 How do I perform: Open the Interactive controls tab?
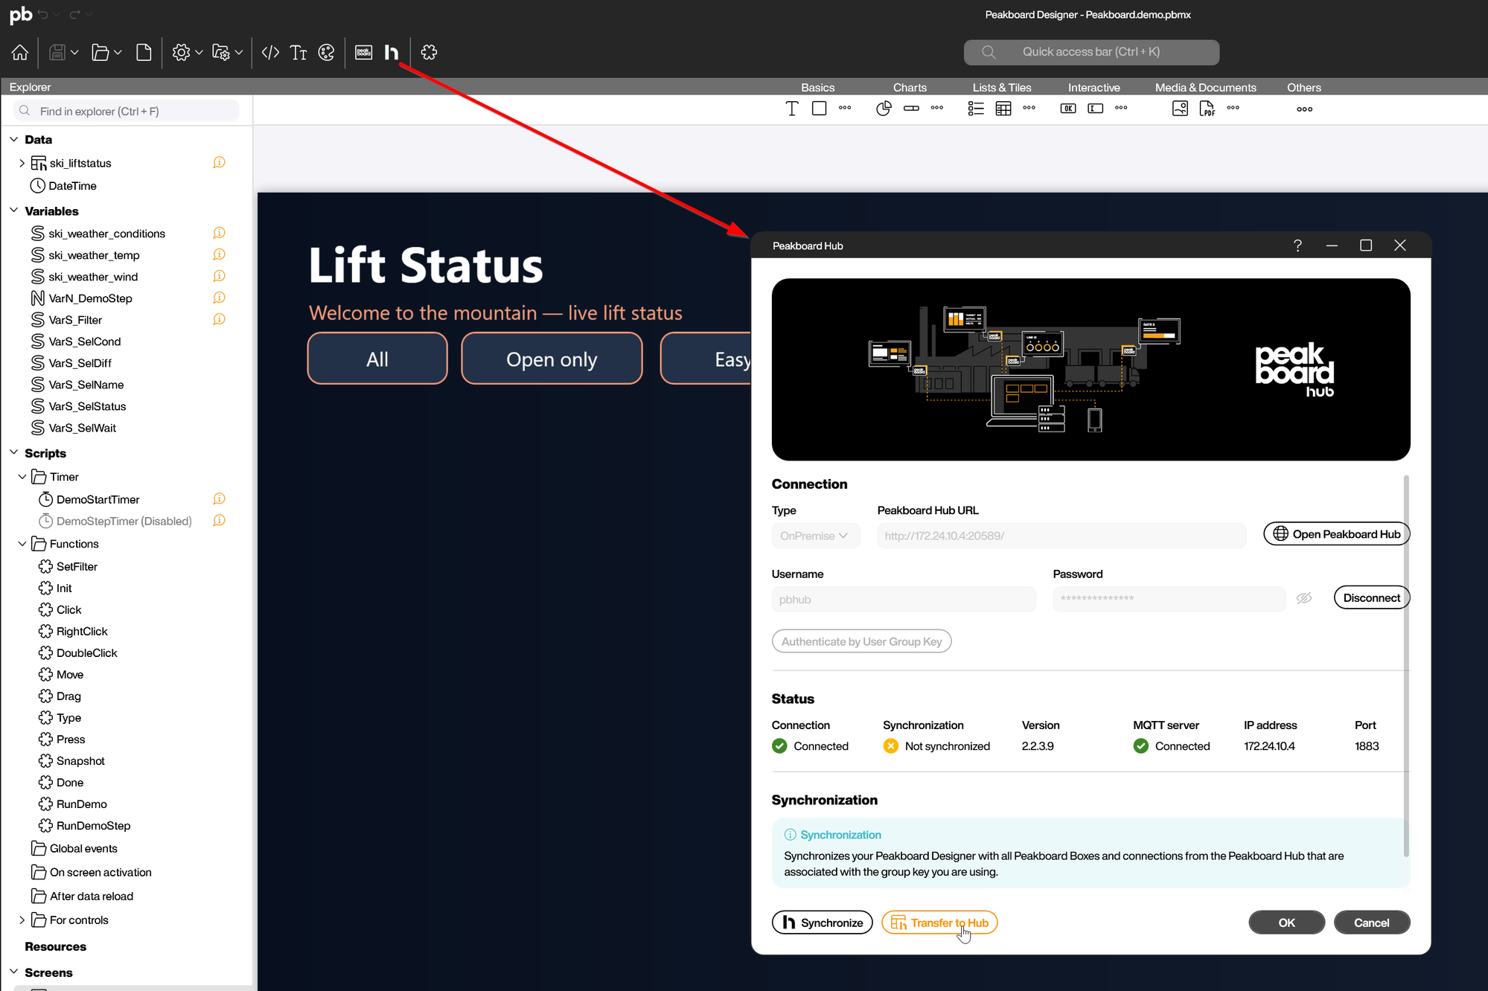tap(1093, 87)
